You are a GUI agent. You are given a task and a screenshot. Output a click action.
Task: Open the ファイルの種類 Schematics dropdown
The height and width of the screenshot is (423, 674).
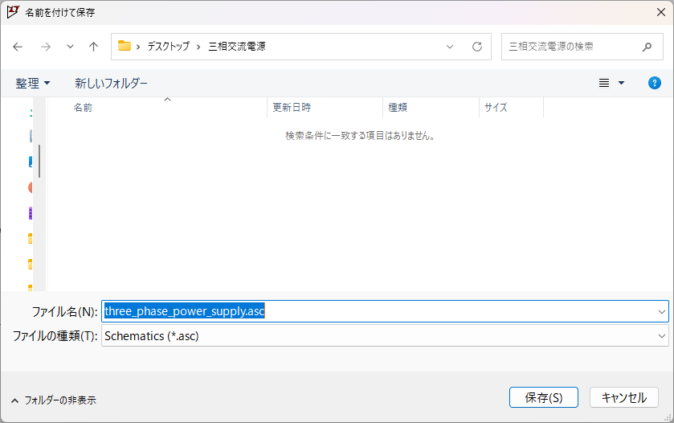(x=661, y=336)
